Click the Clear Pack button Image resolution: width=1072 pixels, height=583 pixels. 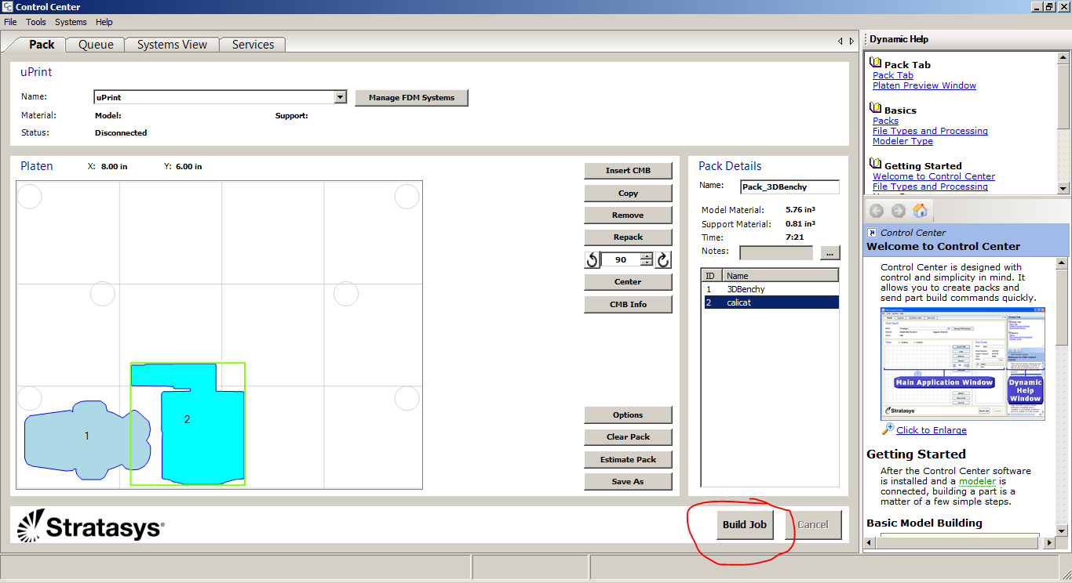point(628,436)
